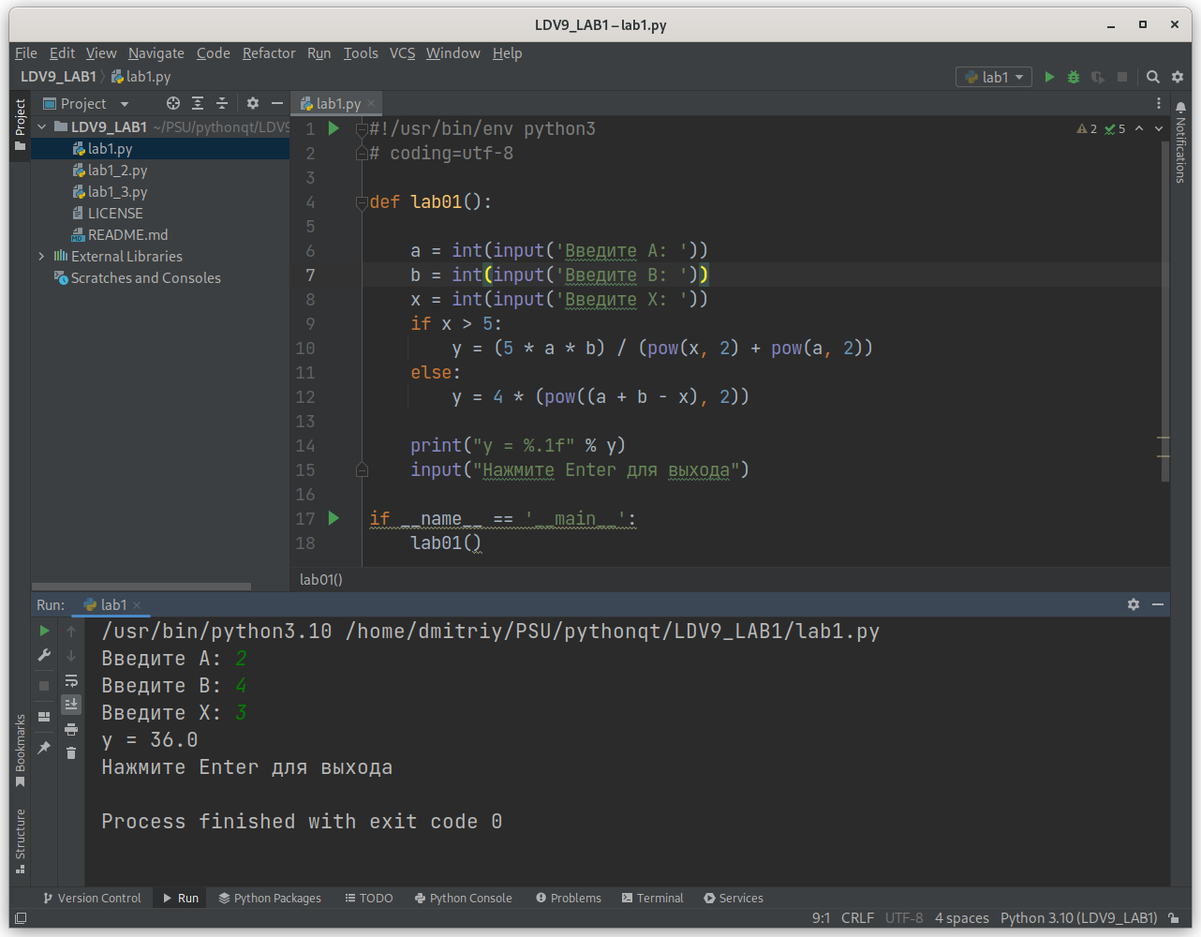Enable soft-wrap in the console output

pyautogui.click(x=70, y=681)
